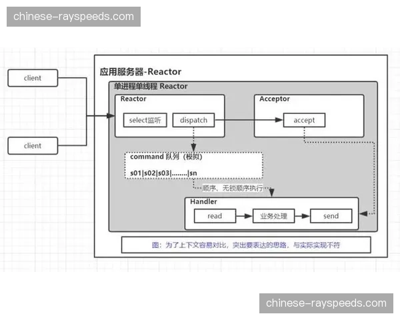The width and height of the screenshot is (400, 320).
Task: Click the Acceptor container label
Action: point(275,99)
